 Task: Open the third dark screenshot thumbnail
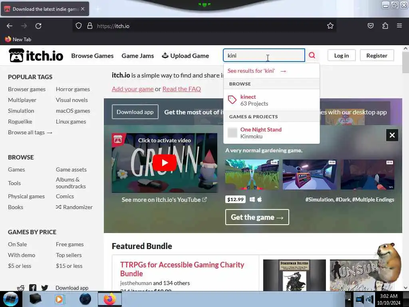[x=367, y=174]
